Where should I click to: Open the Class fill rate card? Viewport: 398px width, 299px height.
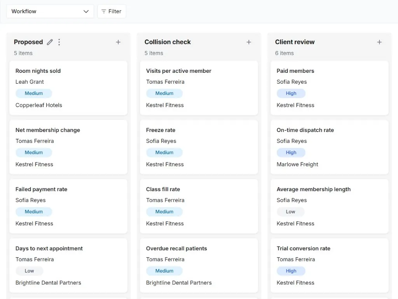tap(199, 206)
